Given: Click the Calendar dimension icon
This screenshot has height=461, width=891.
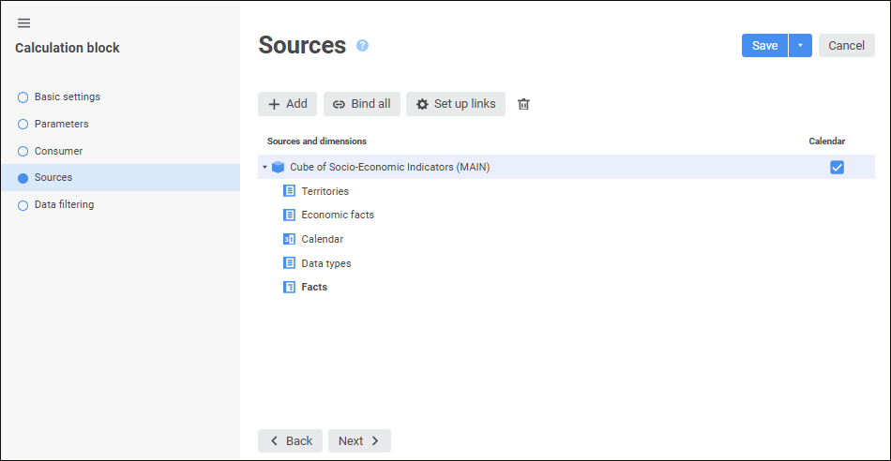Looking at the screenshot, I should click(x=289, y=239).
